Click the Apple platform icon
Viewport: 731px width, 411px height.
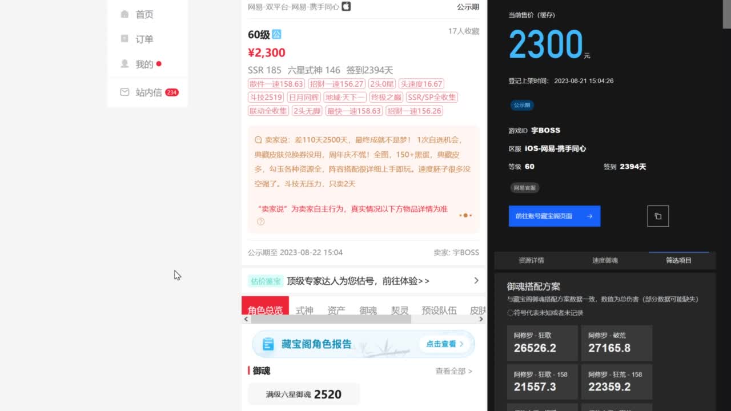346,6
